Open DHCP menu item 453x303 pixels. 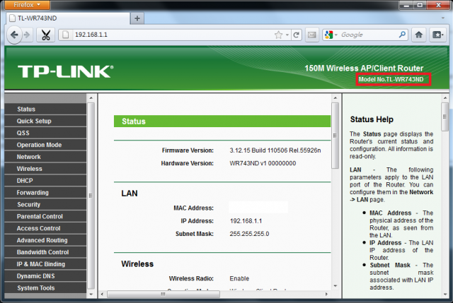[x=45, y=181]
